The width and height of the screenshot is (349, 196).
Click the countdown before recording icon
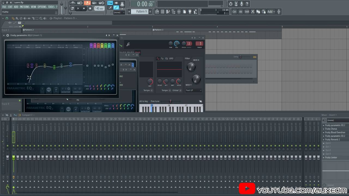87,3
